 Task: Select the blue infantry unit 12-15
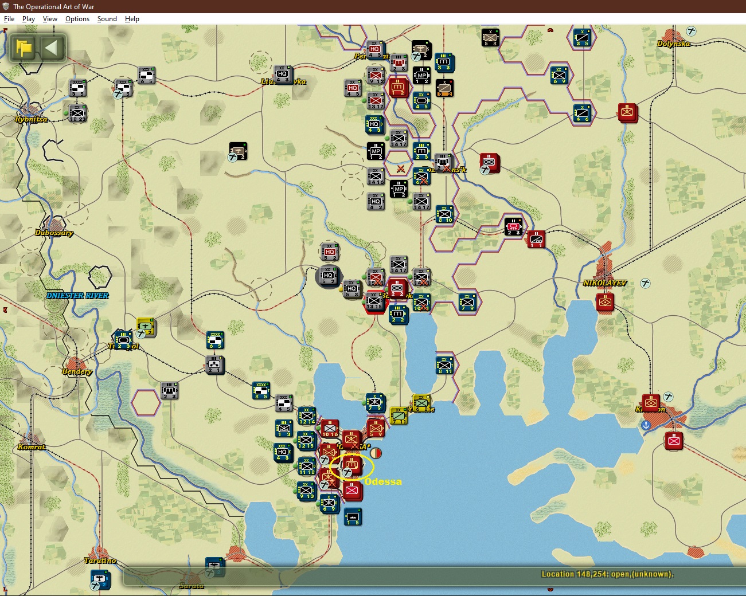pos(306,440)
